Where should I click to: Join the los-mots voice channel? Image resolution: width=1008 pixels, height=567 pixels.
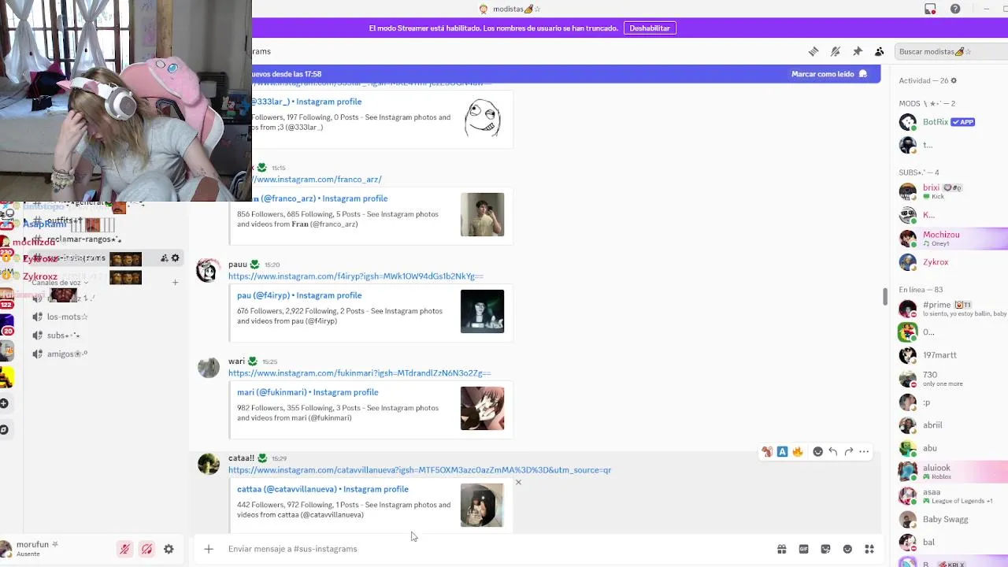[x=67, y=317]
